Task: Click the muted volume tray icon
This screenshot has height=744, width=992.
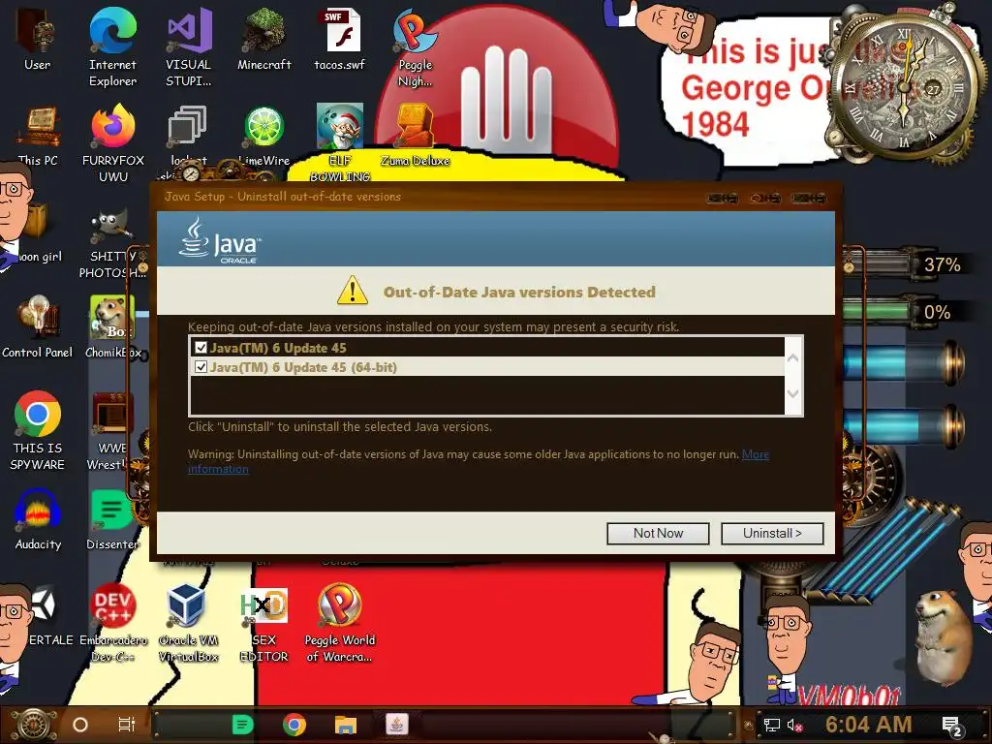Action: click(x=794, y=725)
